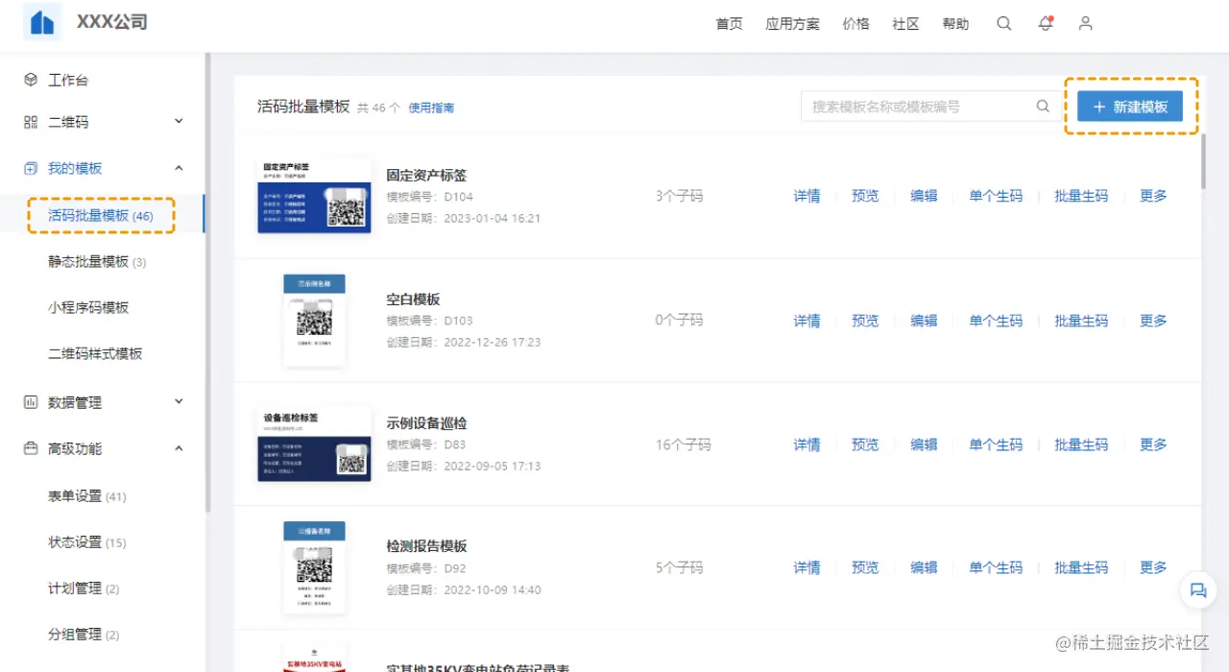Open the 空白模板 template thumbnail
The width and height of the screenshot is (1229, 672).
click(314, 320)
